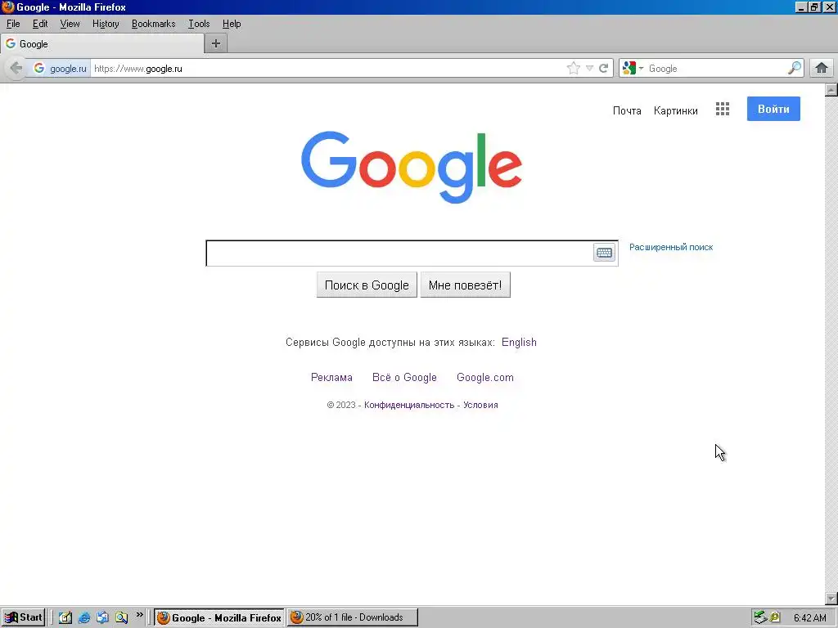The width and height of the screenshot is (838, 628).
Task: Click the Войти sign-in button
Action: coord(773,109)
